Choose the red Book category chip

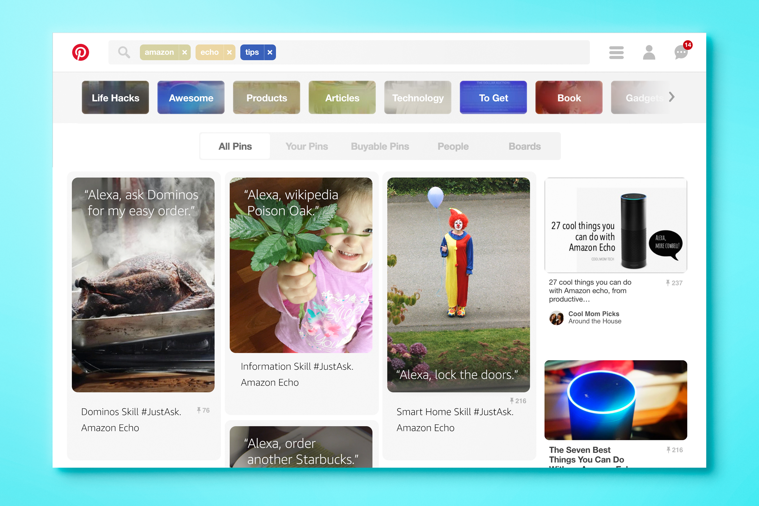(568, 98)
